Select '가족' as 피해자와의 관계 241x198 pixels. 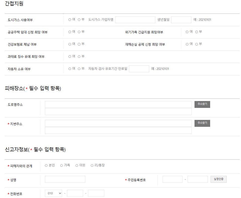[x=61, y=165]
